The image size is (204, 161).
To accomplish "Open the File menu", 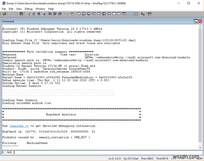I will (4, 9).
